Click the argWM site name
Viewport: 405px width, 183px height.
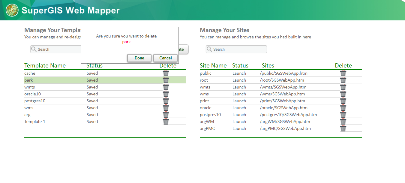(x=207, y=121)
